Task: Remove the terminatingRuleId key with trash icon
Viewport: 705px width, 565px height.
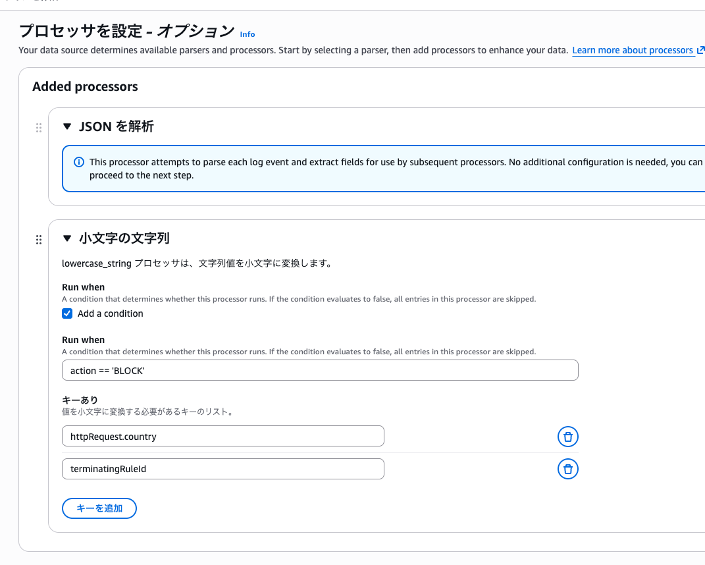Action: pos(567,469)
